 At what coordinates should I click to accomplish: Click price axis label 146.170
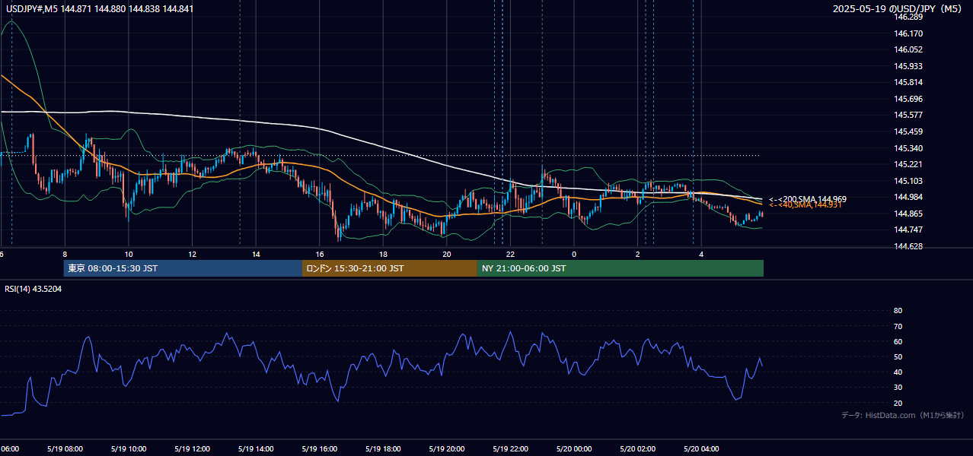(x=909, y=33)
